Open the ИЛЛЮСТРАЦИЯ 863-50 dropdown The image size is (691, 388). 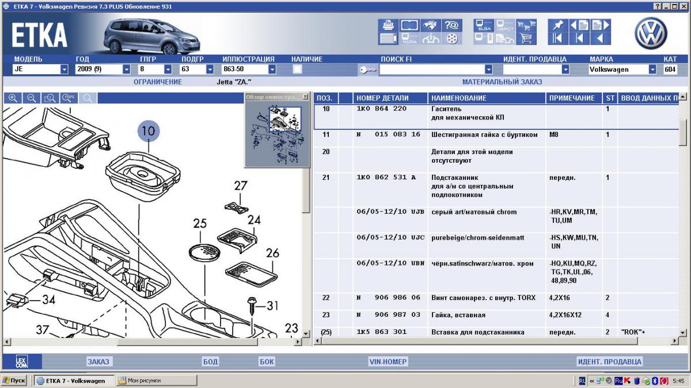tap(272, 70)
